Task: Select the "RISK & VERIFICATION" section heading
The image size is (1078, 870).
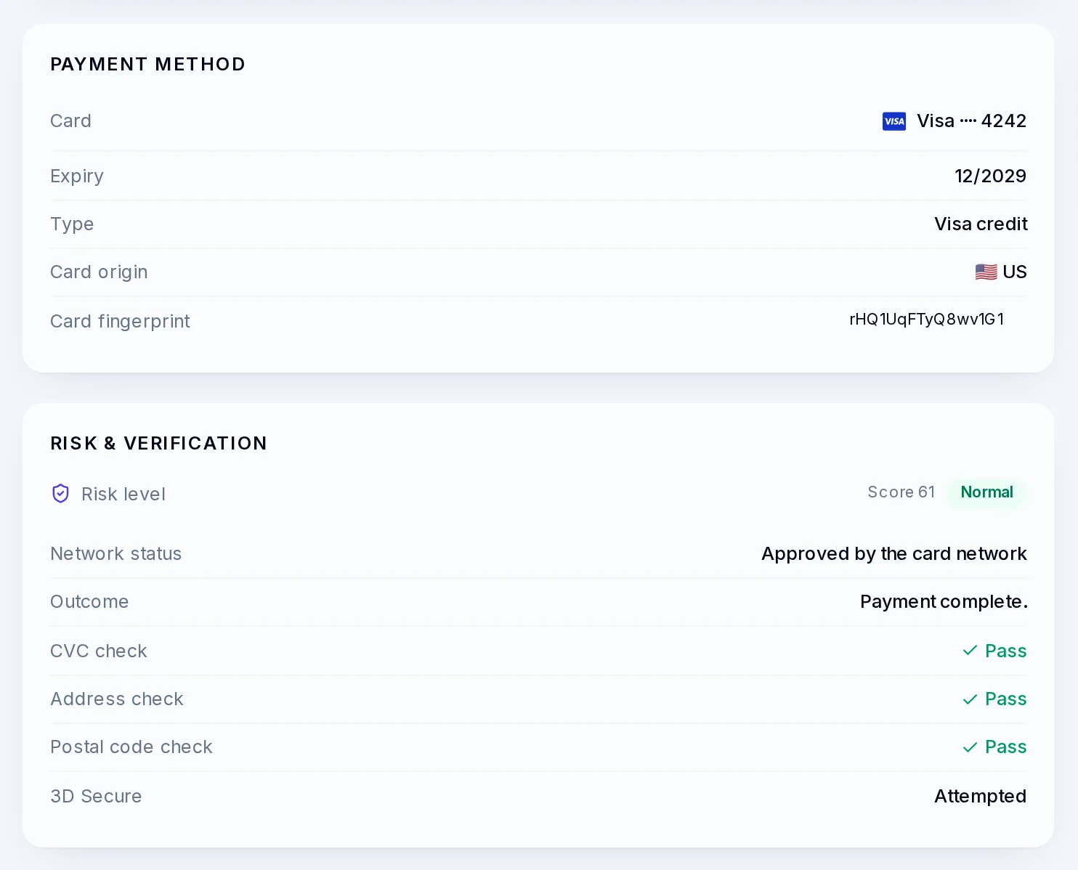Action: coord(158,443)
